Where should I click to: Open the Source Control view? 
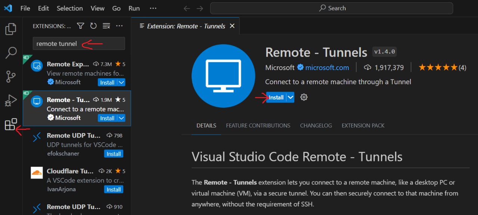(x=11, y=76)
